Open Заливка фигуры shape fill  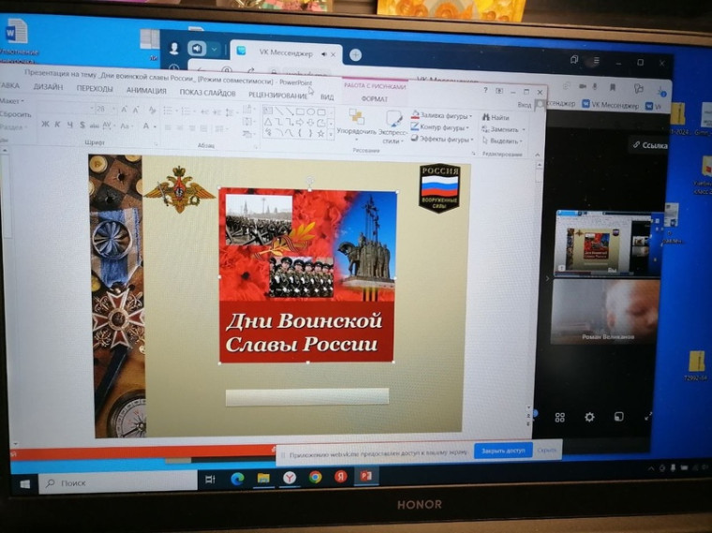(442, 115)
